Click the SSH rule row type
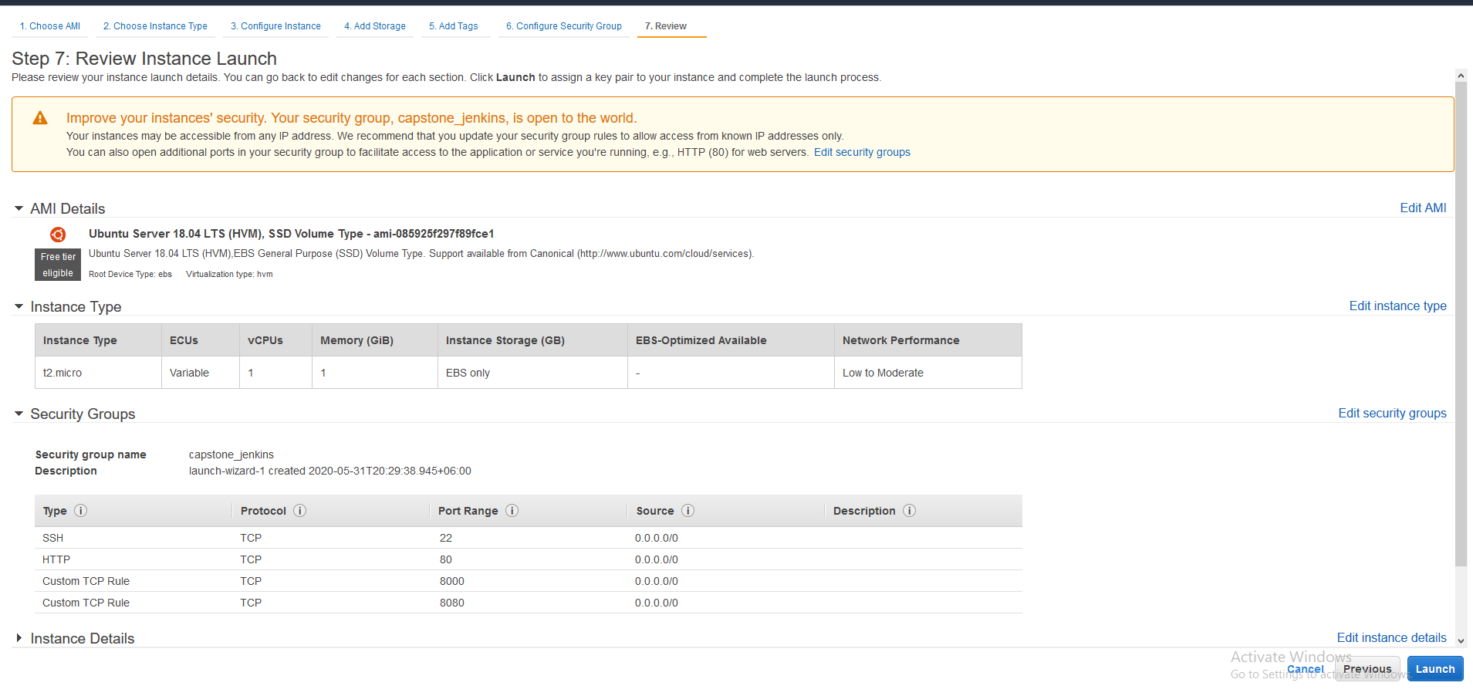 (53, 538)
